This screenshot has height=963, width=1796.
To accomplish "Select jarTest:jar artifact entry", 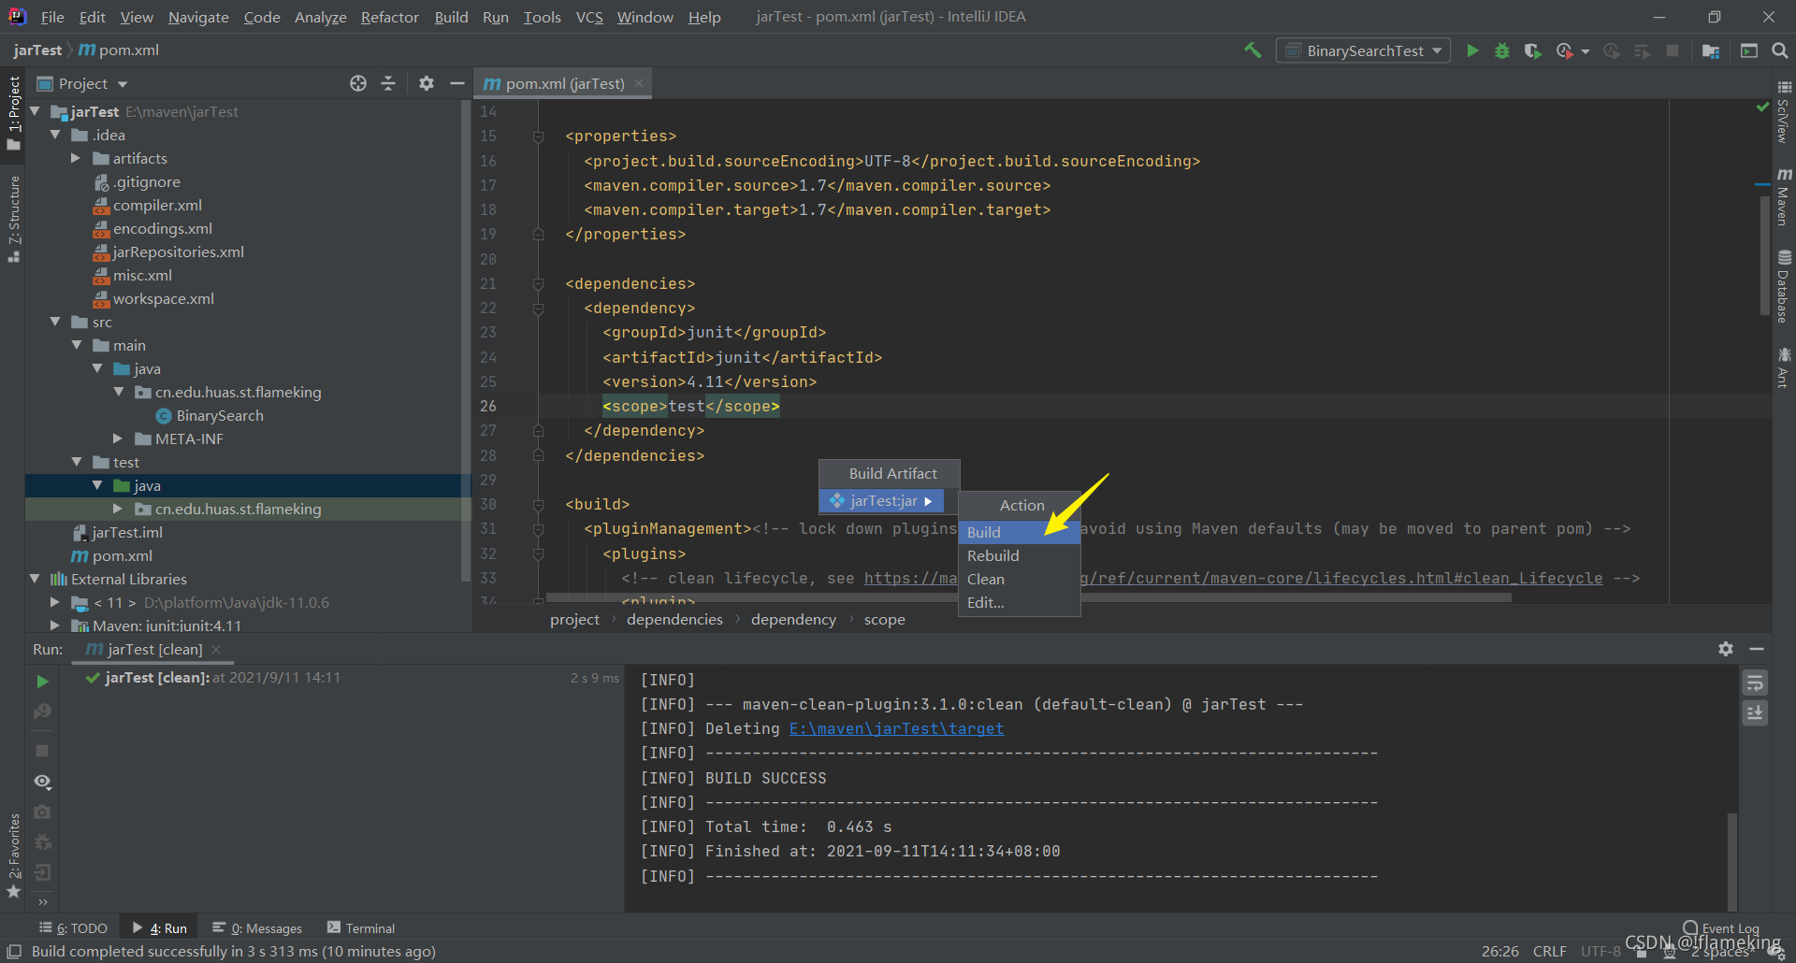I will click(881, 501).
